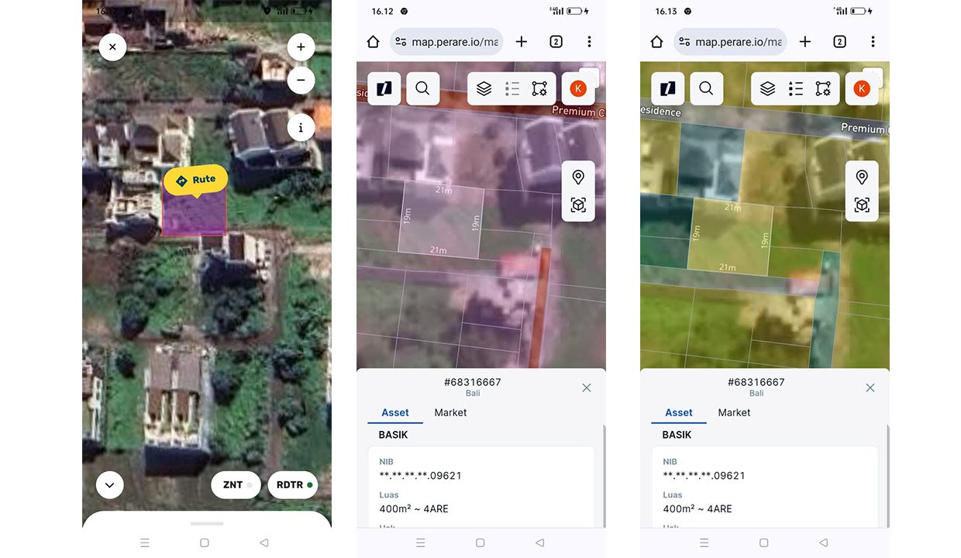Toggle the RDTR layer switch
The image size is (961, 558).
coord(294,485)
